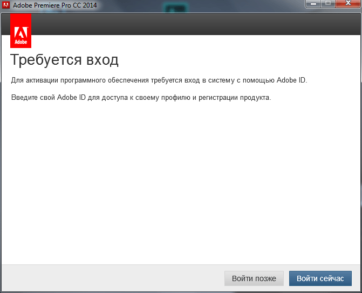Click the red Adobe logo
Screen dimensions: 362x293
[21, 30]
